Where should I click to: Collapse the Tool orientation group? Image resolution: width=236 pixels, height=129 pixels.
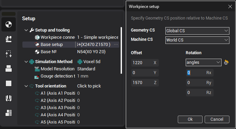[26, 86]
